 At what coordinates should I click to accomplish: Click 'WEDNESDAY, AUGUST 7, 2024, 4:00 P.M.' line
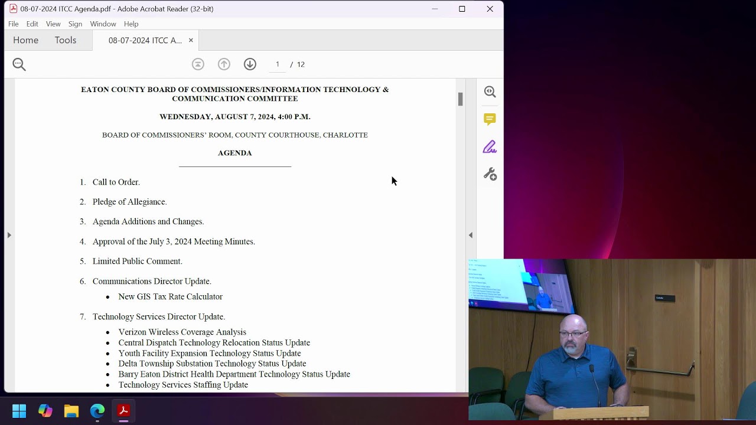pyautogui.click(x=235, y=117)
